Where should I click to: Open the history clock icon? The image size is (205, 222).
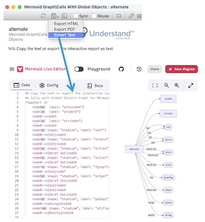pos(139,69)
